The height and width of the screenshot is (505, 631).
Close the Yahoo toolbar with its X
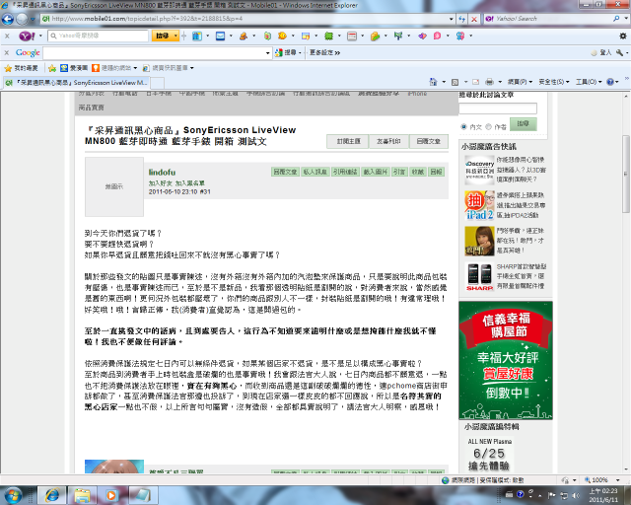(x=7, y=36)
